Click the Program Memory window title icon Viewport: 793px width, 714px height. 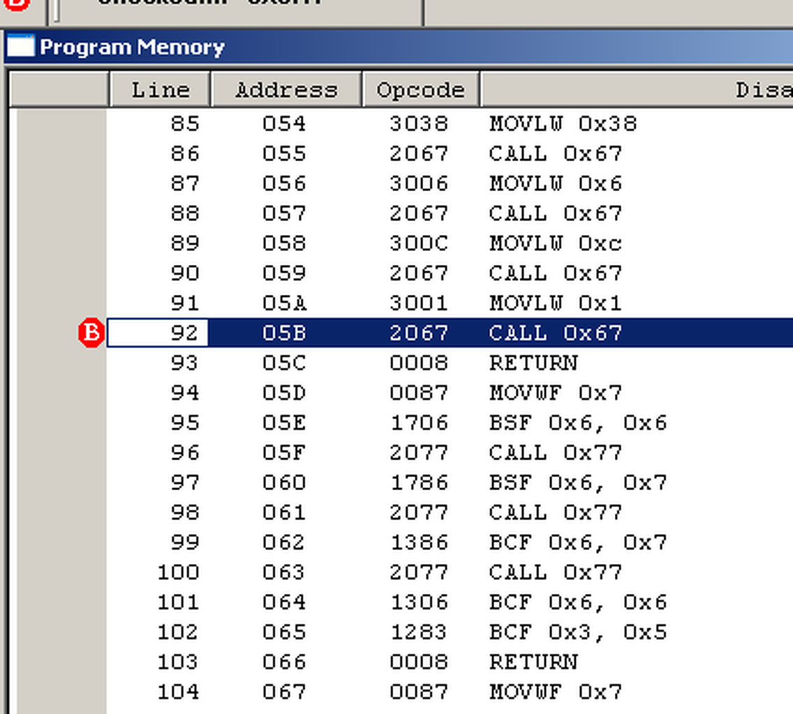20,47
